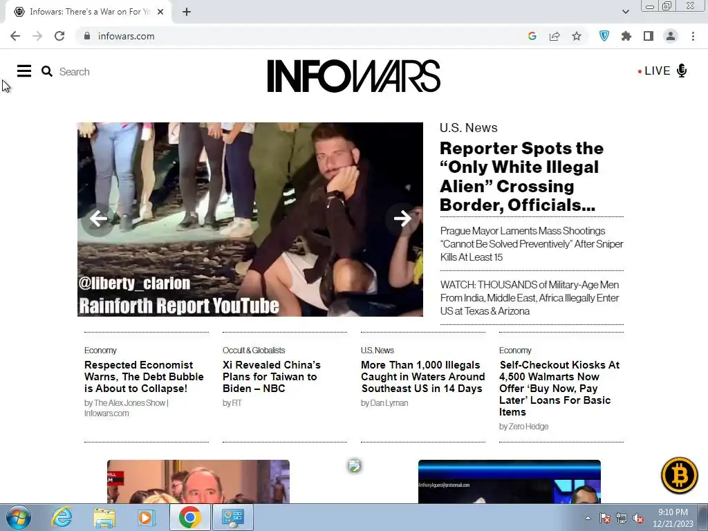This screenshot has height=531, width=708.
Task: Click the author 'by RT'
Action: click(x=232, y=403)
